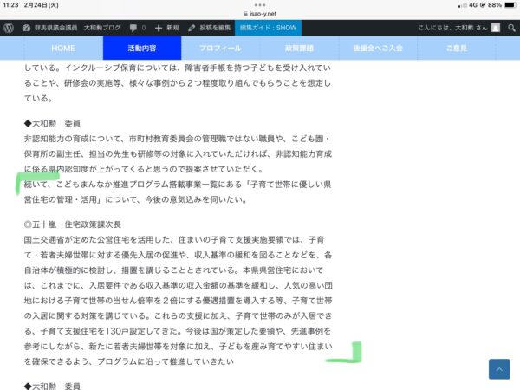This screenshot has width=520, height=390.
Task: Open the プロフィール navigation tab
Action: click(220, 48)
